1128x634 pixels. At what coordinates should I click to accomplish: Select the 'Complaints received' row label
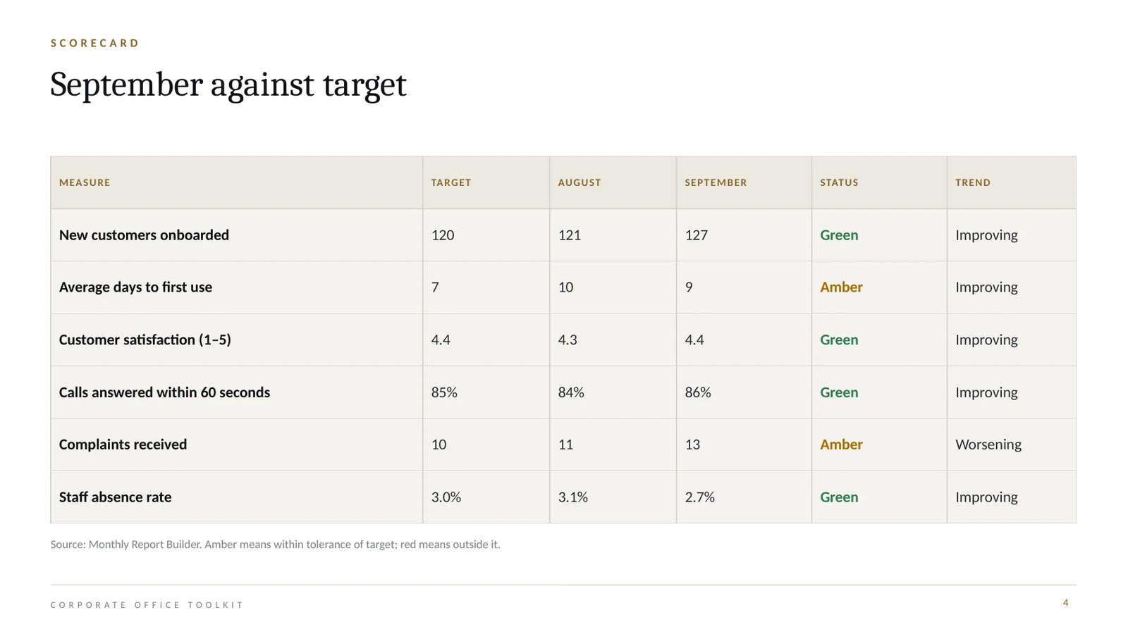pyautogui.click(x=123, y=445)
